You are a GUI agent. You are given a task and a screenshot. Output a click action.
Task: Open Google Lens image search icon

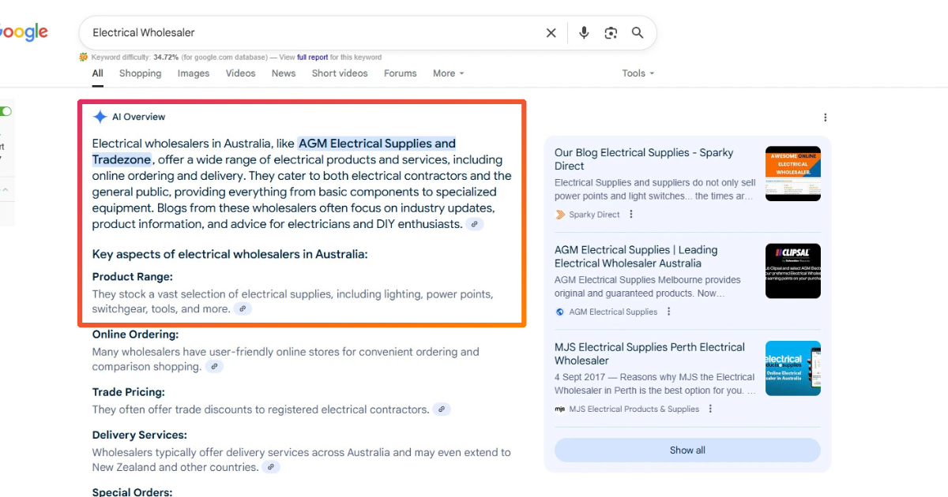(611, 33)
